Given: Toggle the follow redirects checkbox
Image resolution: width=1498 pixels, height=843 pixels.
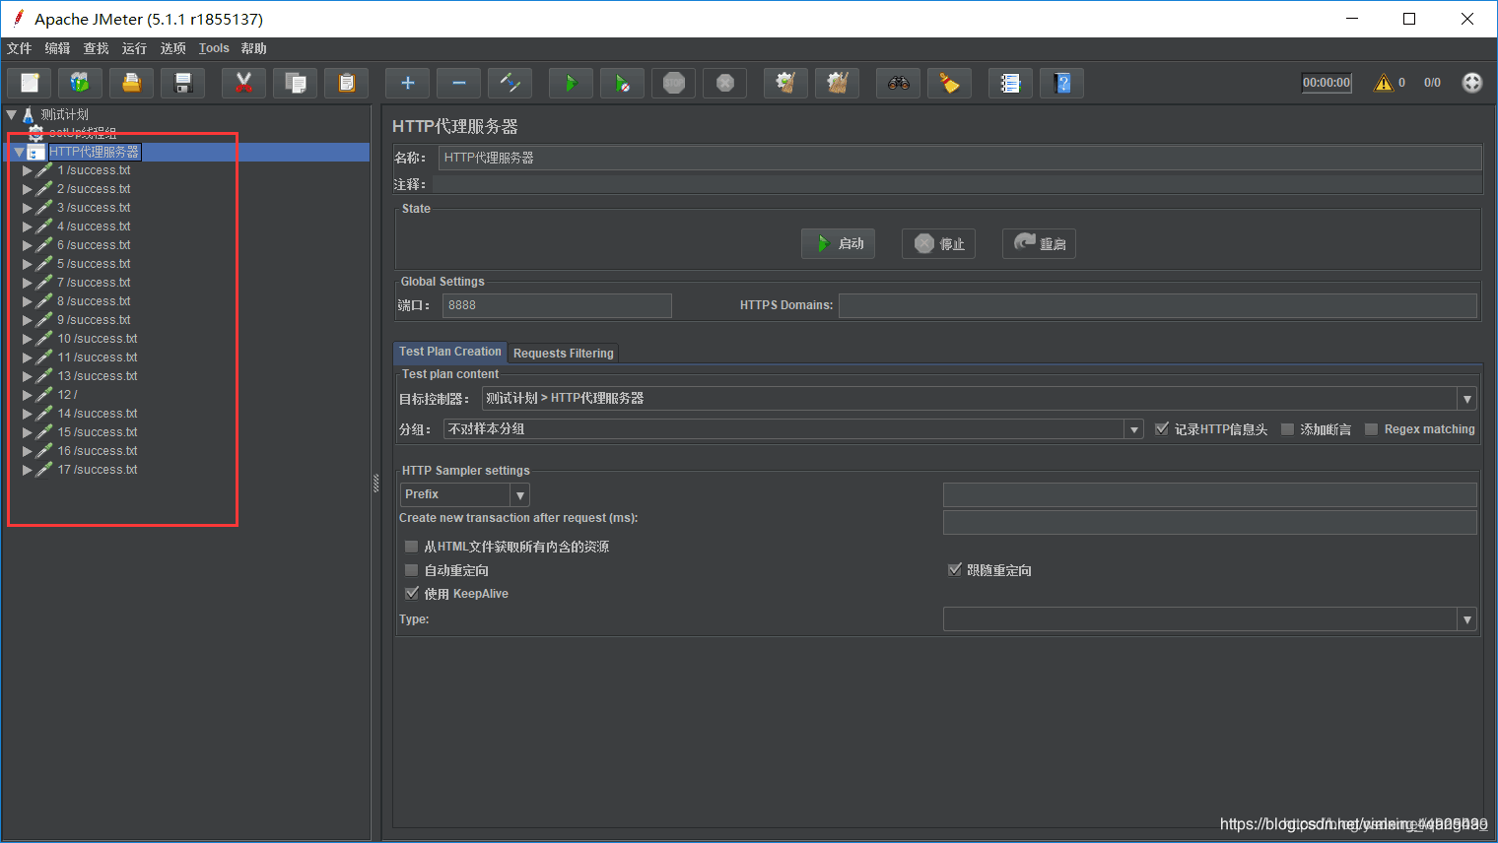Looking at the screenshot, I should 954,570.
